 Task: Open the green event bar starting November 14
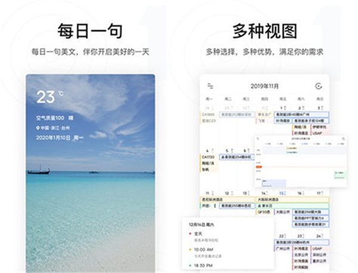(292, 205)
